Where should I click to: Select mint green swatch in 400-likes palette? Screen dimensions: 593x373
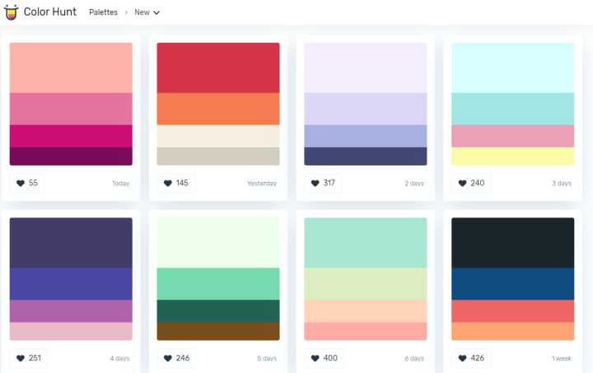pos(366,243)
